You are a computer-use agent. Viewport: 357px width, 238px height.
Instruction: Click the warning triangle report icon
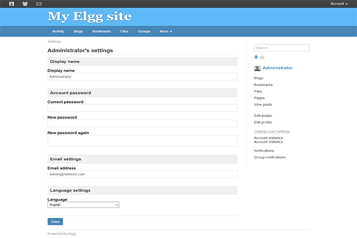262,57
